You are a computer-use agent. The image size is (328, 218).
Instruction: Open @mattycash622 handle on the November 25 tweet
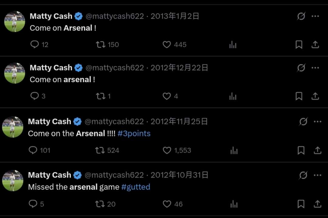click(114, 122)
